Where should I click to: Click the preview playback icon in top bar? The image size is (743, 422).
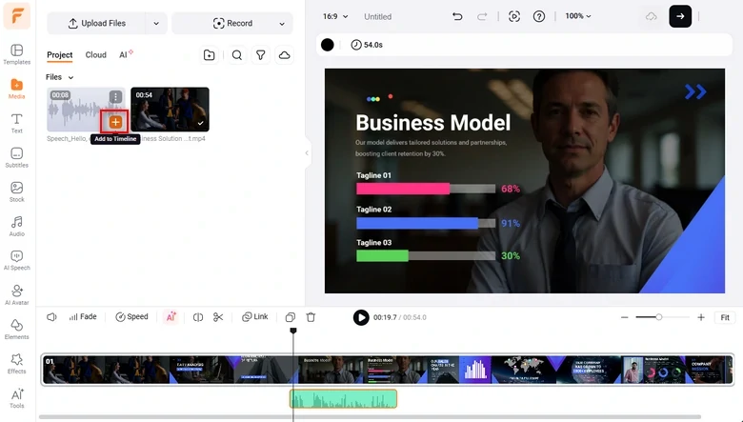click(x=514, y=16)
